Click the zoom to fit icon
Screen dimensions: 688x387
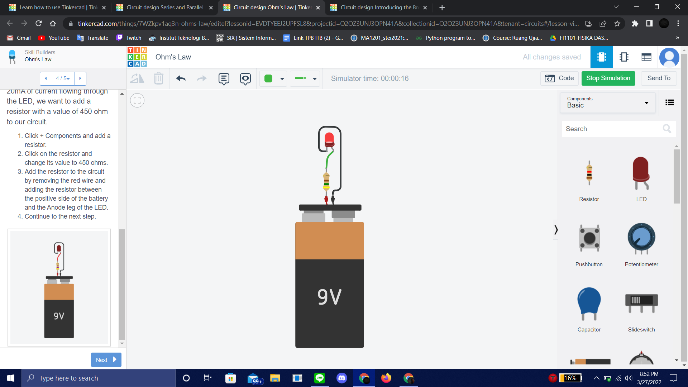[x=137, y=101]
